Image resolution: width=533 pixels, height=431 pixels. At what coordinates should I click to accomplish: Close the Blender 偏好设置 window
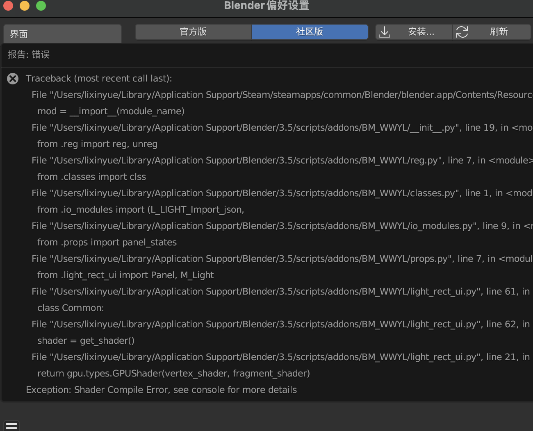click(x=8, y=5)
